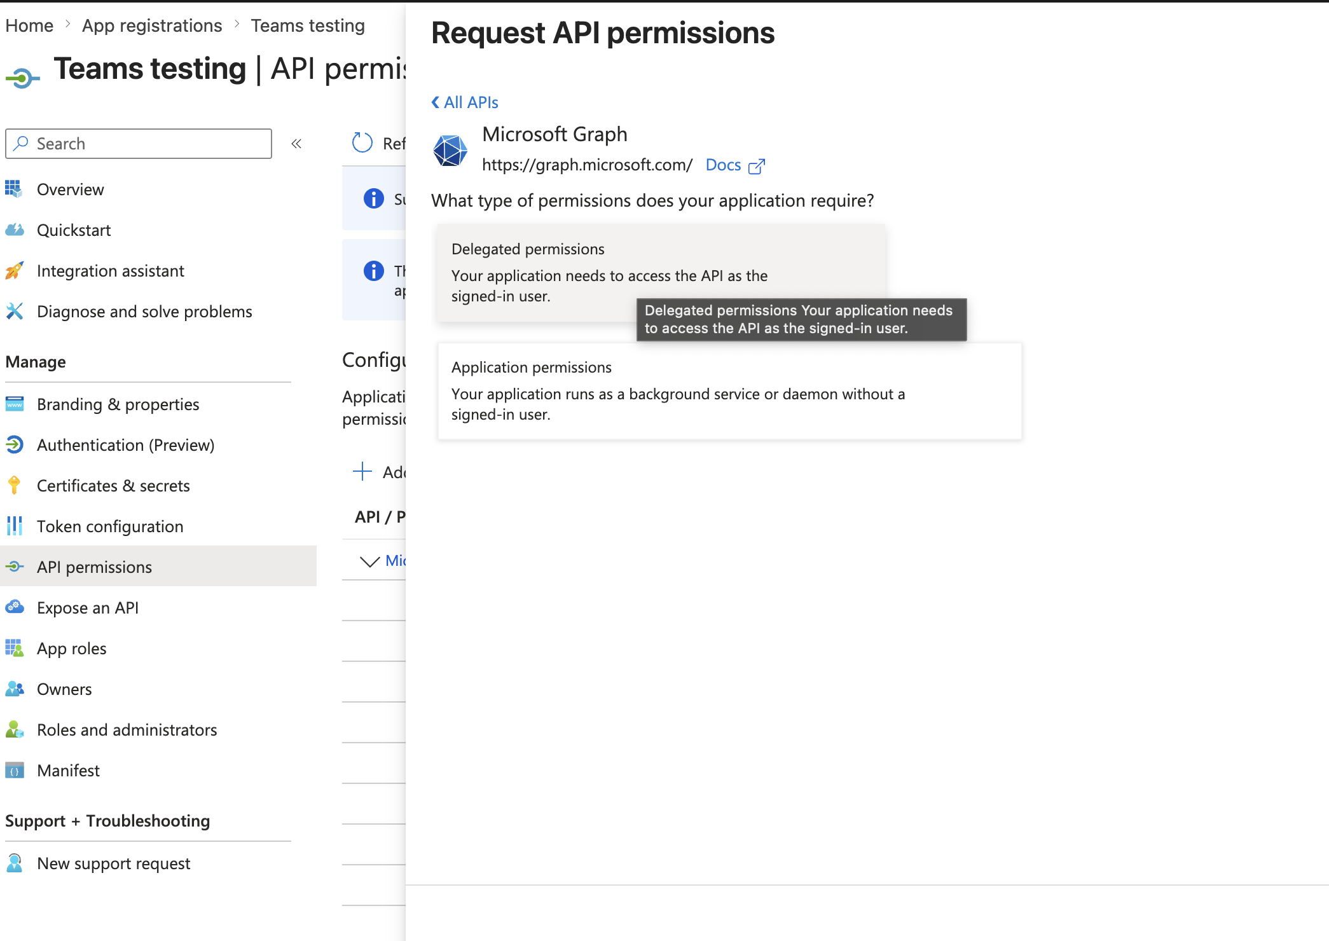1329x941 pixels.
Task: Click the Expose an API cloud icon
Action: 14,607
